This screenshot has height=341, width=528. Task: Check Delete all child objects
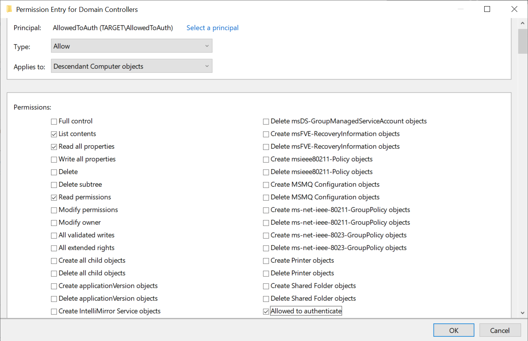[54, 273]
